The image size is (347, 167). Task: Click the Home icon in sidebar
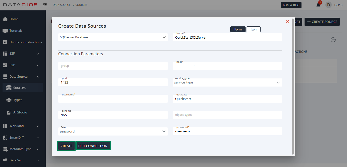pyautogui.click(x=5, y=19)
